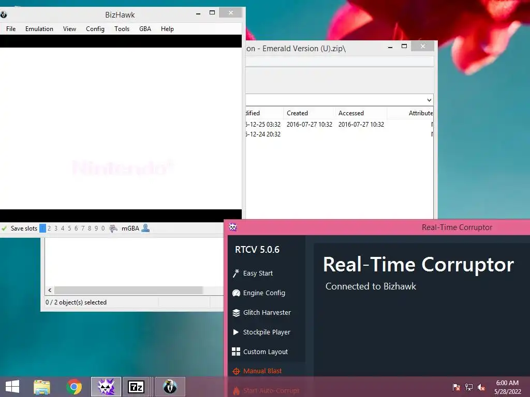Select save slot 2 in BizHawk

(49, 228)
